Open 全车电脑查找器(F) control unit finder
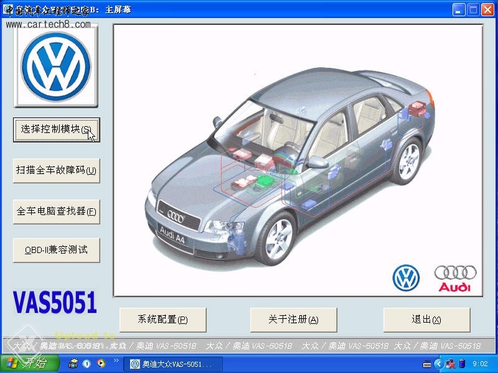Image resolution: width=498 pixels, height=373 pixels. coord(57,211)
